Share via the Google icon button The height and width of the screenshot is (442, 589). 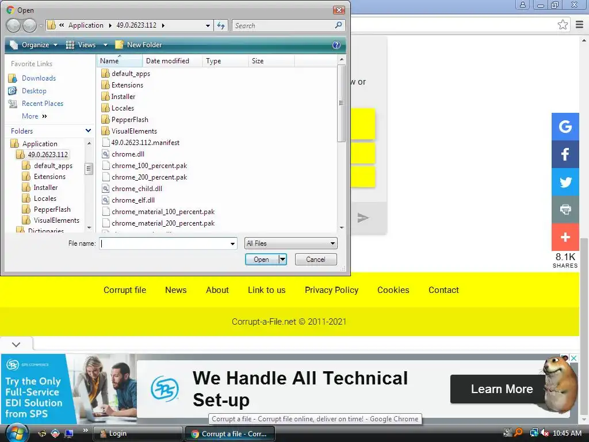[565, 127]
